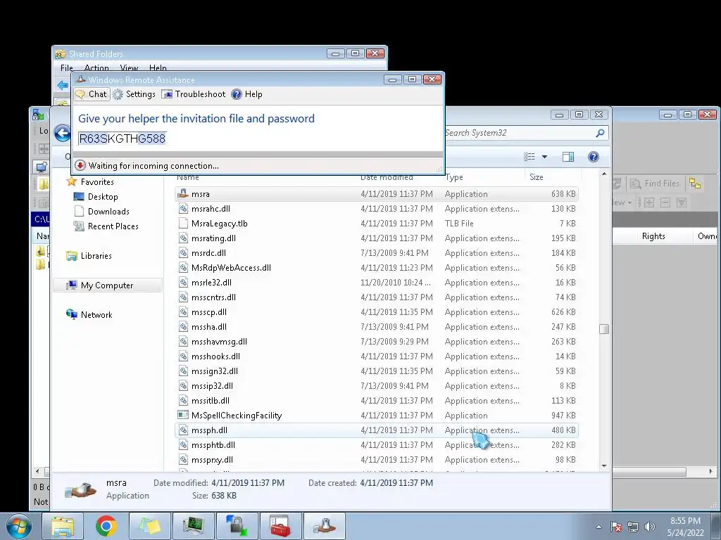Viewport: 721px width, 540px height.
Task: Select the msscp.dll file
Action: pos(376,311)
